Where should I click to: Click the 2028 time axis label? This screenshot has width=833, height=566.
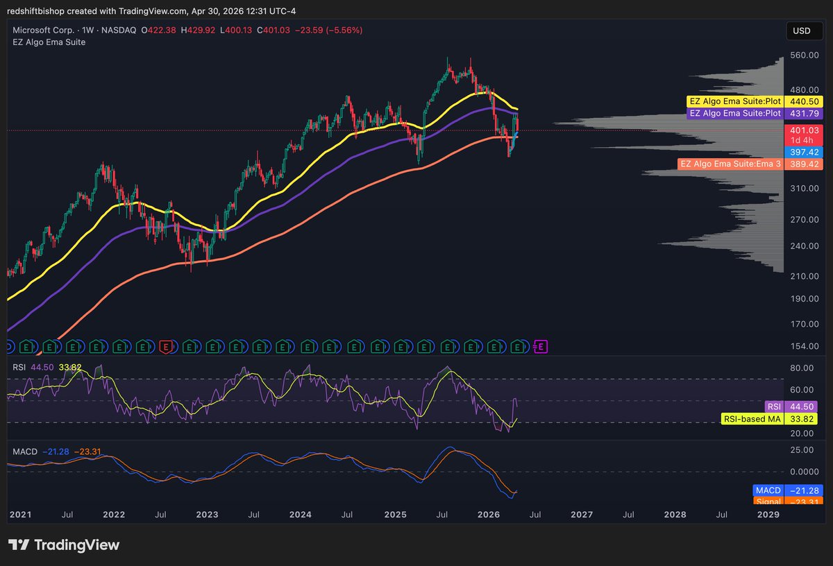coord(675,515)
